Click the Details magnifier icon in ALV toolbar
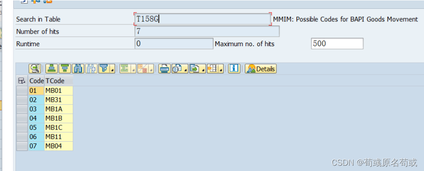This screenshot has height=171, width=424. [35, 69]
